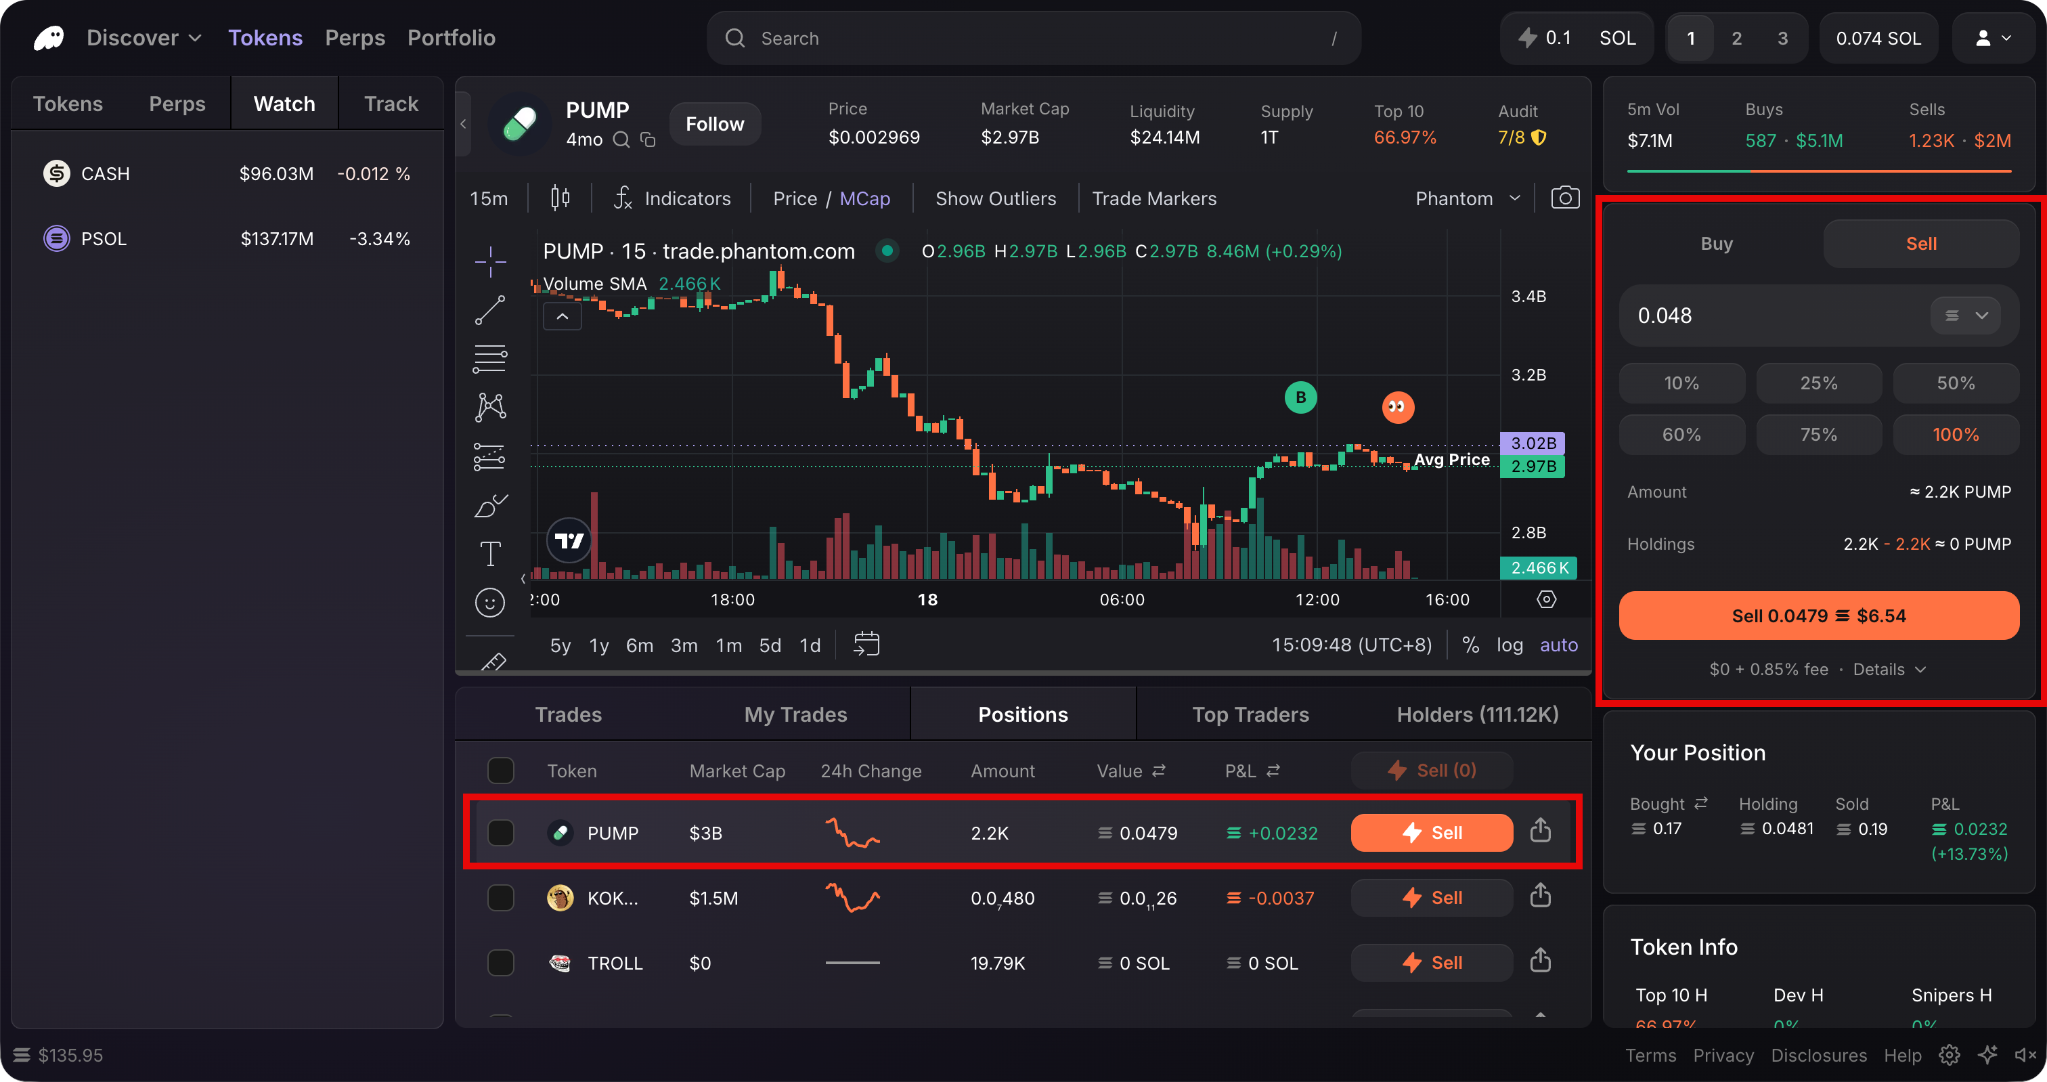Click the chart screenshot camera icon

pyautogui.click(x=1564, y=198)
